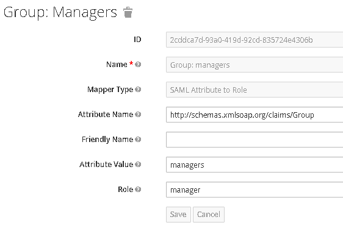Cancel the mapper changes
Image resolution: width=343 pixels, height=228 pixels.
click(209, 215)
